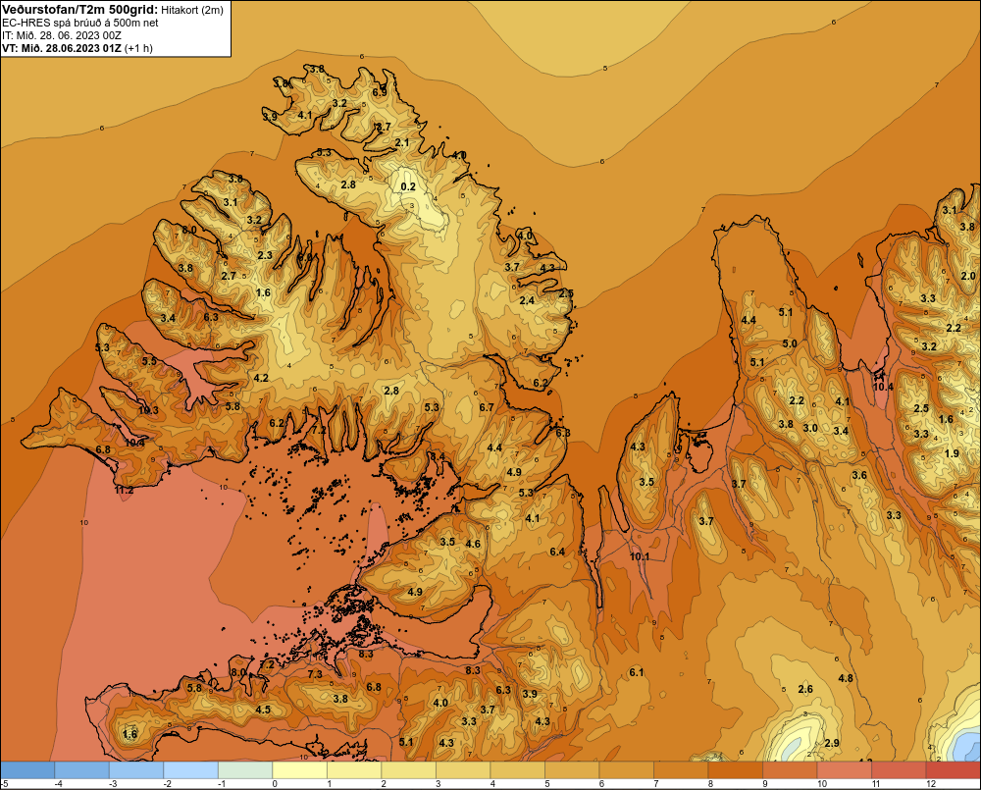
Task: Click the -5 label on the legend scale
Action: click(5, 784)
